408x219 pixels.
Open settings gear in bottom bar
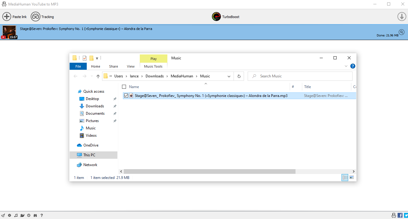coord(10,215)
